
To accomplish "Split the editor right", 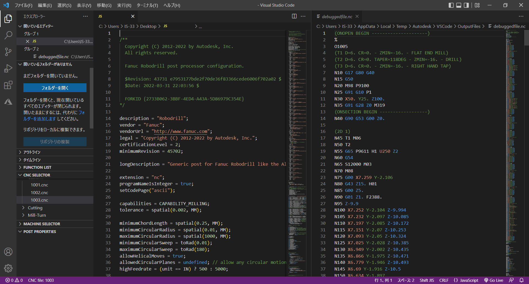I will (294, 16).
